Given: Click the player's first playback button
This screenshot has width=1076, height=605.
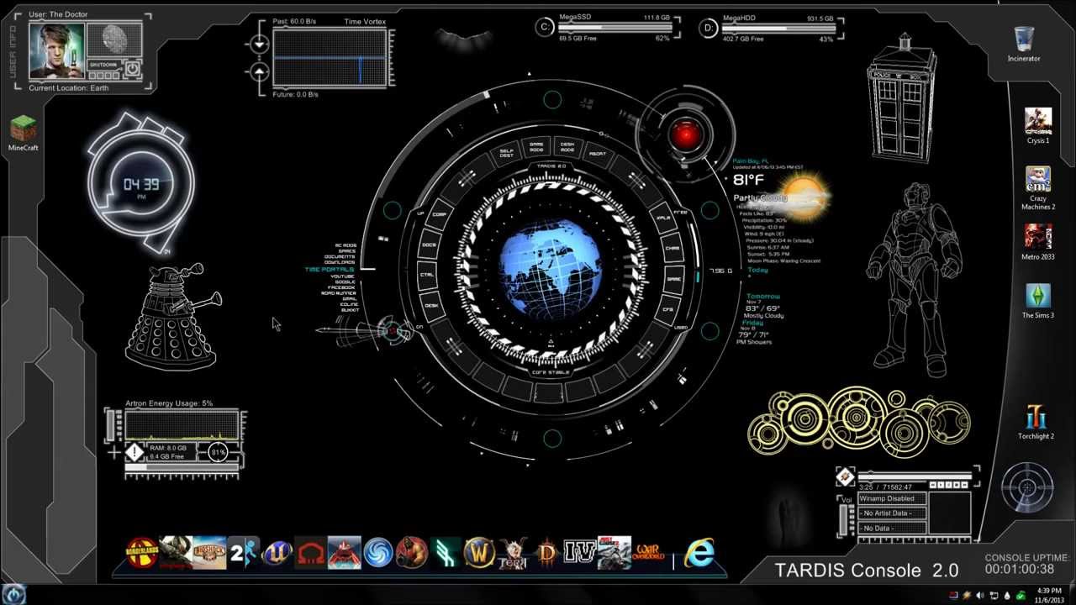Looking at the screenshot, I should (934, 486).
